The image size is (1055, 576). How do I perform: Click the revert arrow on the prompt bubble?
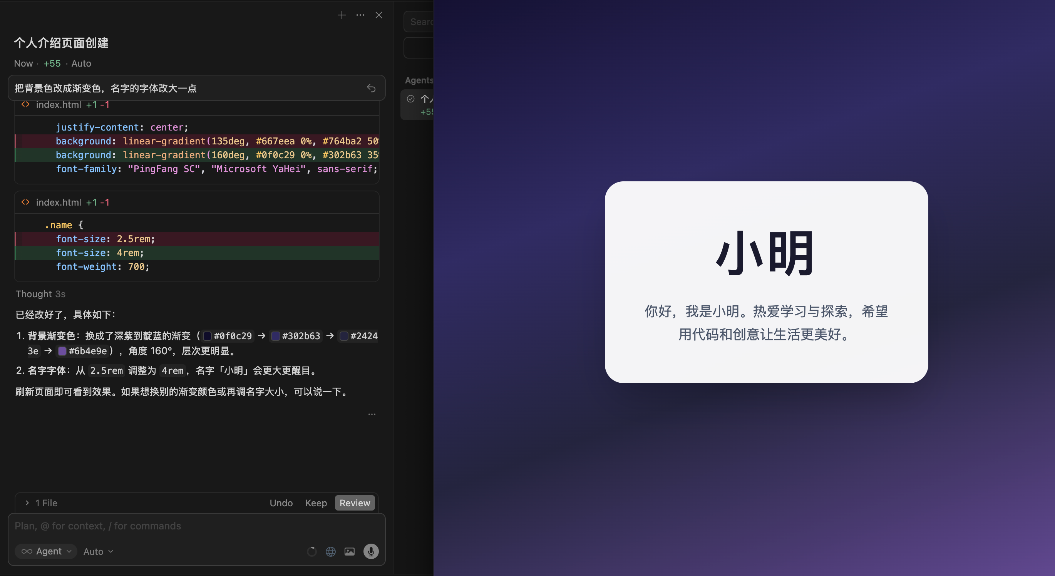click(371, 88)
